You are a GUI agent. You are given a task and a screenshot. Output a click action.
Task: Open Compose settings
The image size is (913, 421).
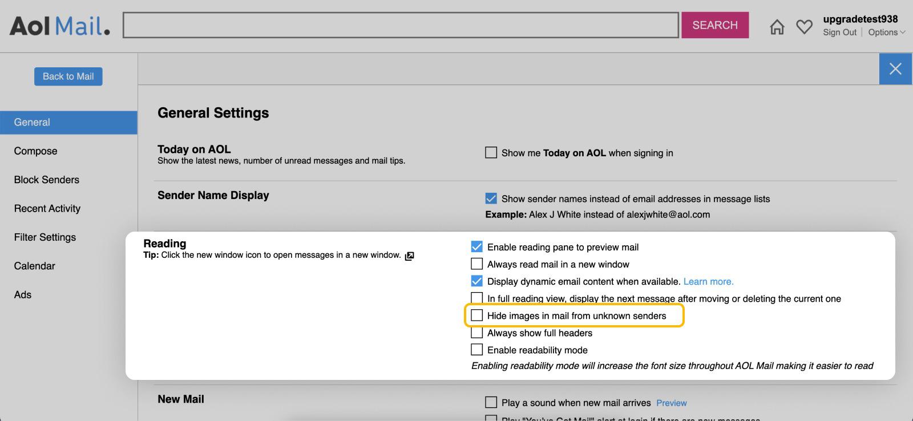click(x=35, y=151)
